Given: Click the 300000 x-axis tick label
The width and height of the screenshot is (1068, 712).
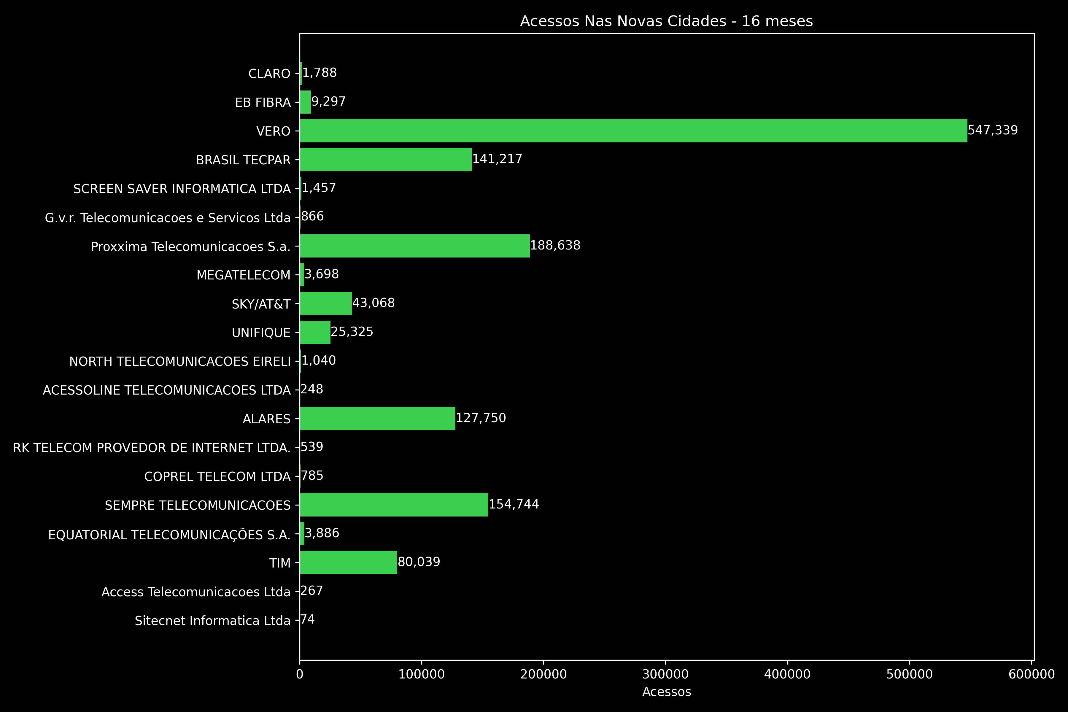Looking at the screenshot, I should pos(665,674).
